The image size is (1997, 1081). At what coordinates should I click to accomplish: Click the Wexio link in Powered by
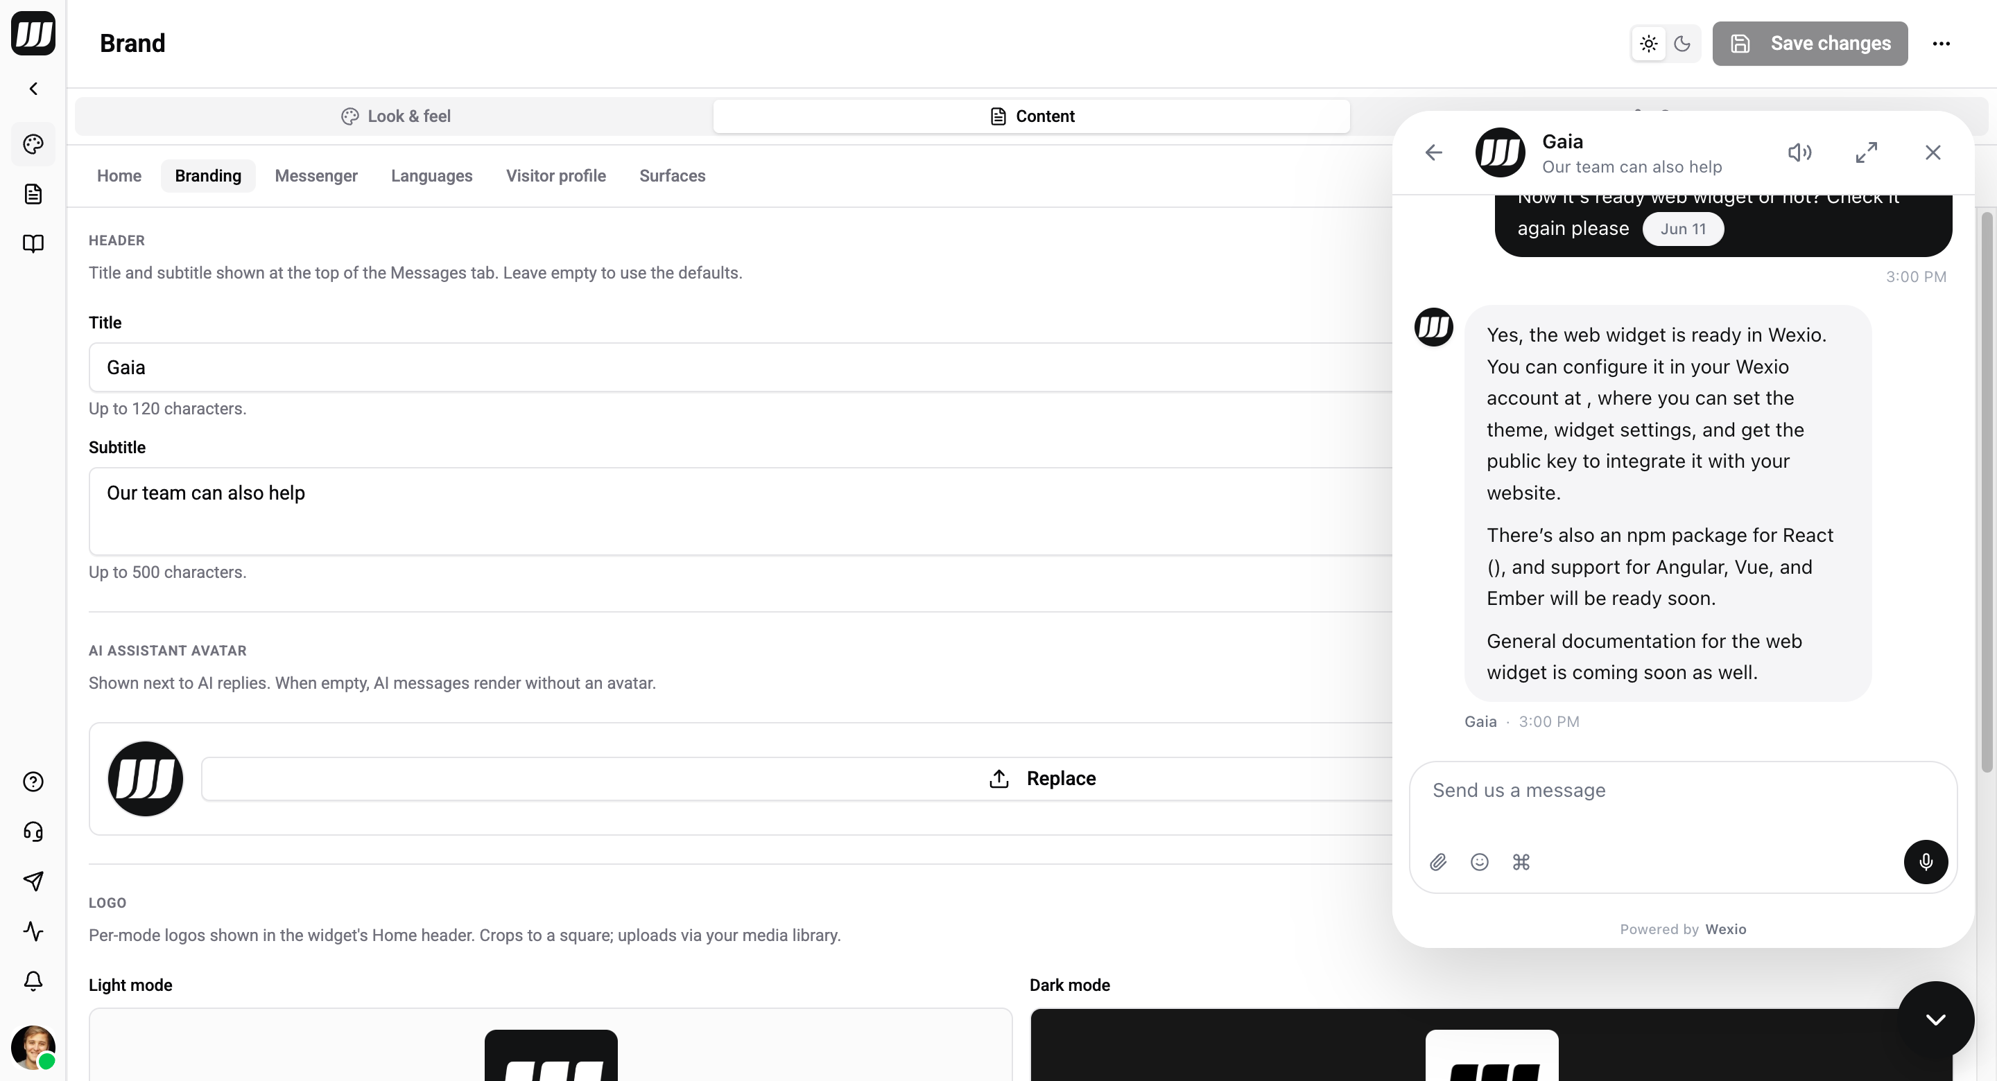1726,930
